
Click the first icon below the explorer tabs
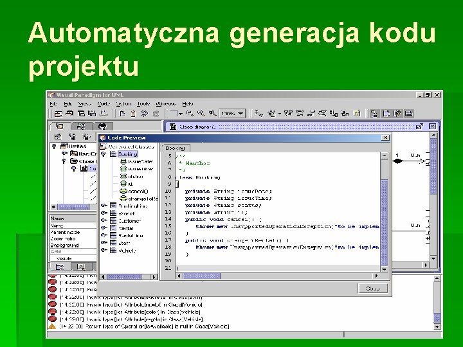pyautogui.click(x=58, y=137)
